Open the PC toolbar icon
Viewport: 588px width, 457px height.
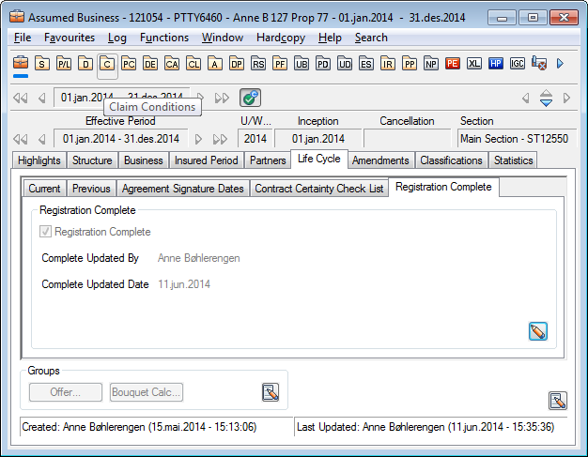[129, 64]
